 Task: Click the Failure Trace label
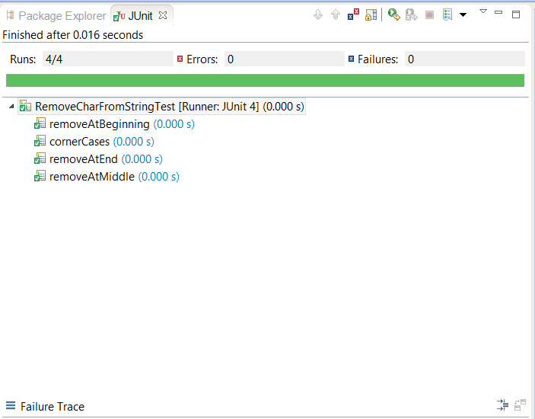[x=53, y=406]
